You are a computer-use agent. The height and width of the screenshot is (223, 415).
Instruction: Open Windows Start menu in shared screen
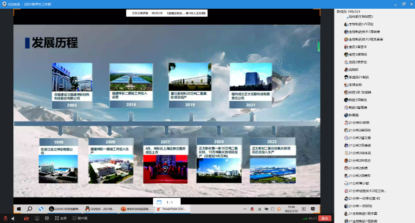click(x=19, y=209)
